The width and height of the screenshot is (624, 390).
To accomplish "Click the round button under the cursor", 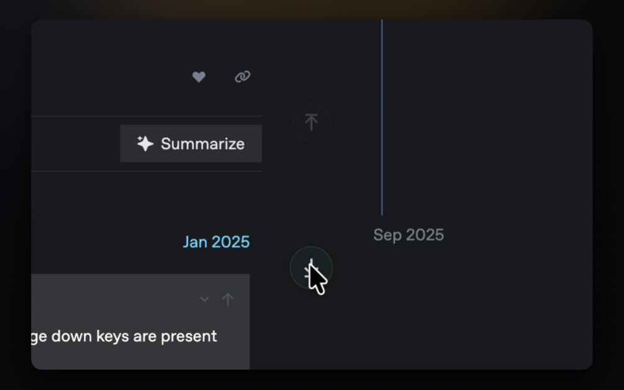I will pos(311,269).
